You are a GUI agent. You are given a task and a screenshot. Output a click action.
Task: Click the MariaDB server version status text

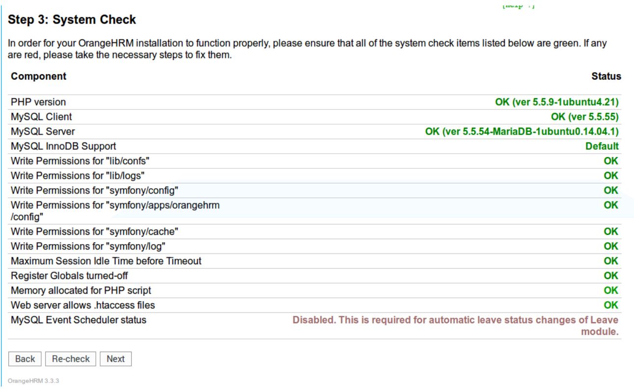coord(522,132)
